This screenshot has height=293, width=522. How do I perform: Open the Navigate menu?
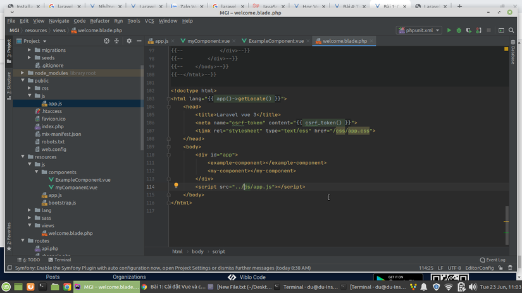tap(59, 21)
